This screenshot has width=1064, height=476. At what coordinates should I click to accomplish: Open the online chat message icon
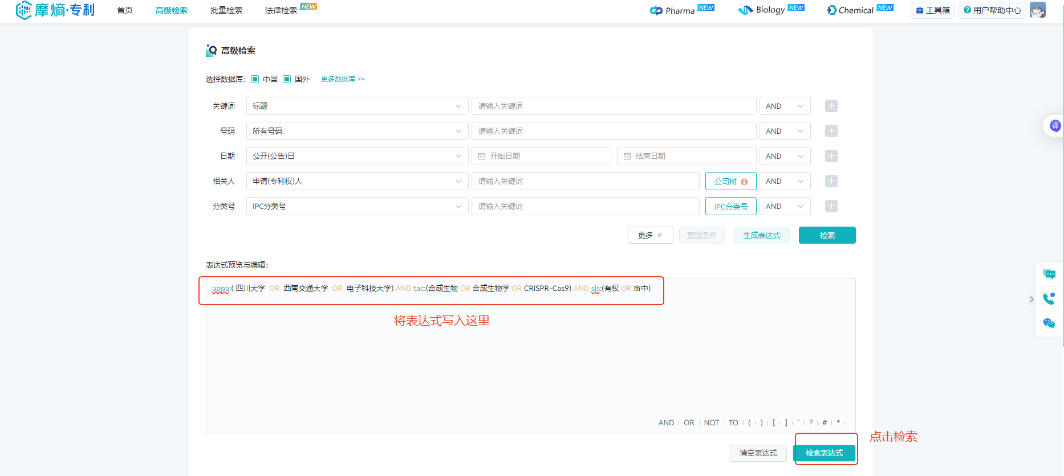1049,274
